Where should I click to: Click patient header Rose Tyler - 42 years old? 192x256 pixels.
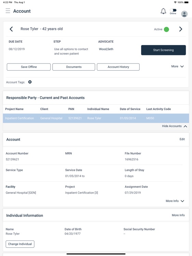[41, 29]
